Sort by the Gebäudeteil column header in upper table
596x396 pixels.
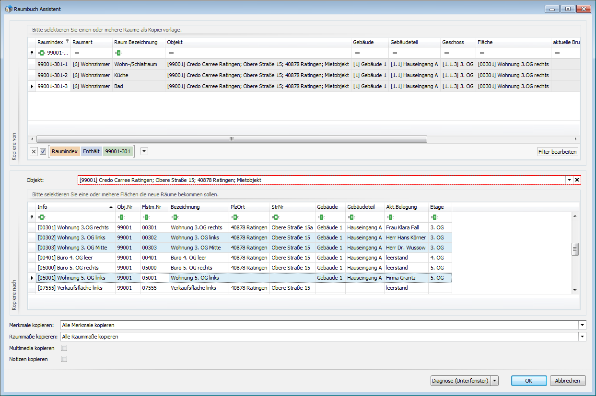[x=404, y=42]
